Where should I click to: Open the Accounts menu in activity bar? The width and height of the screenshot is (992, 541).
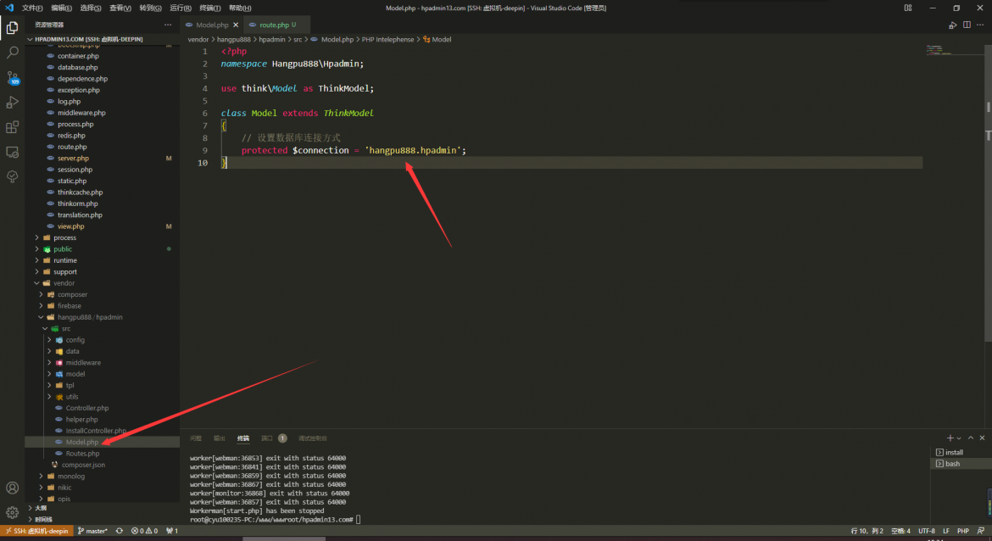pos(12,488)
